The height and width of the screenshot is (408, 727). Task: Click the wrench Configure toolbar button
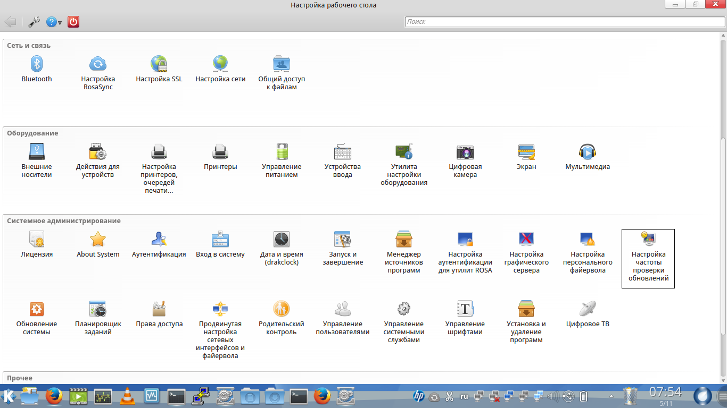click(x=34, y=22)
